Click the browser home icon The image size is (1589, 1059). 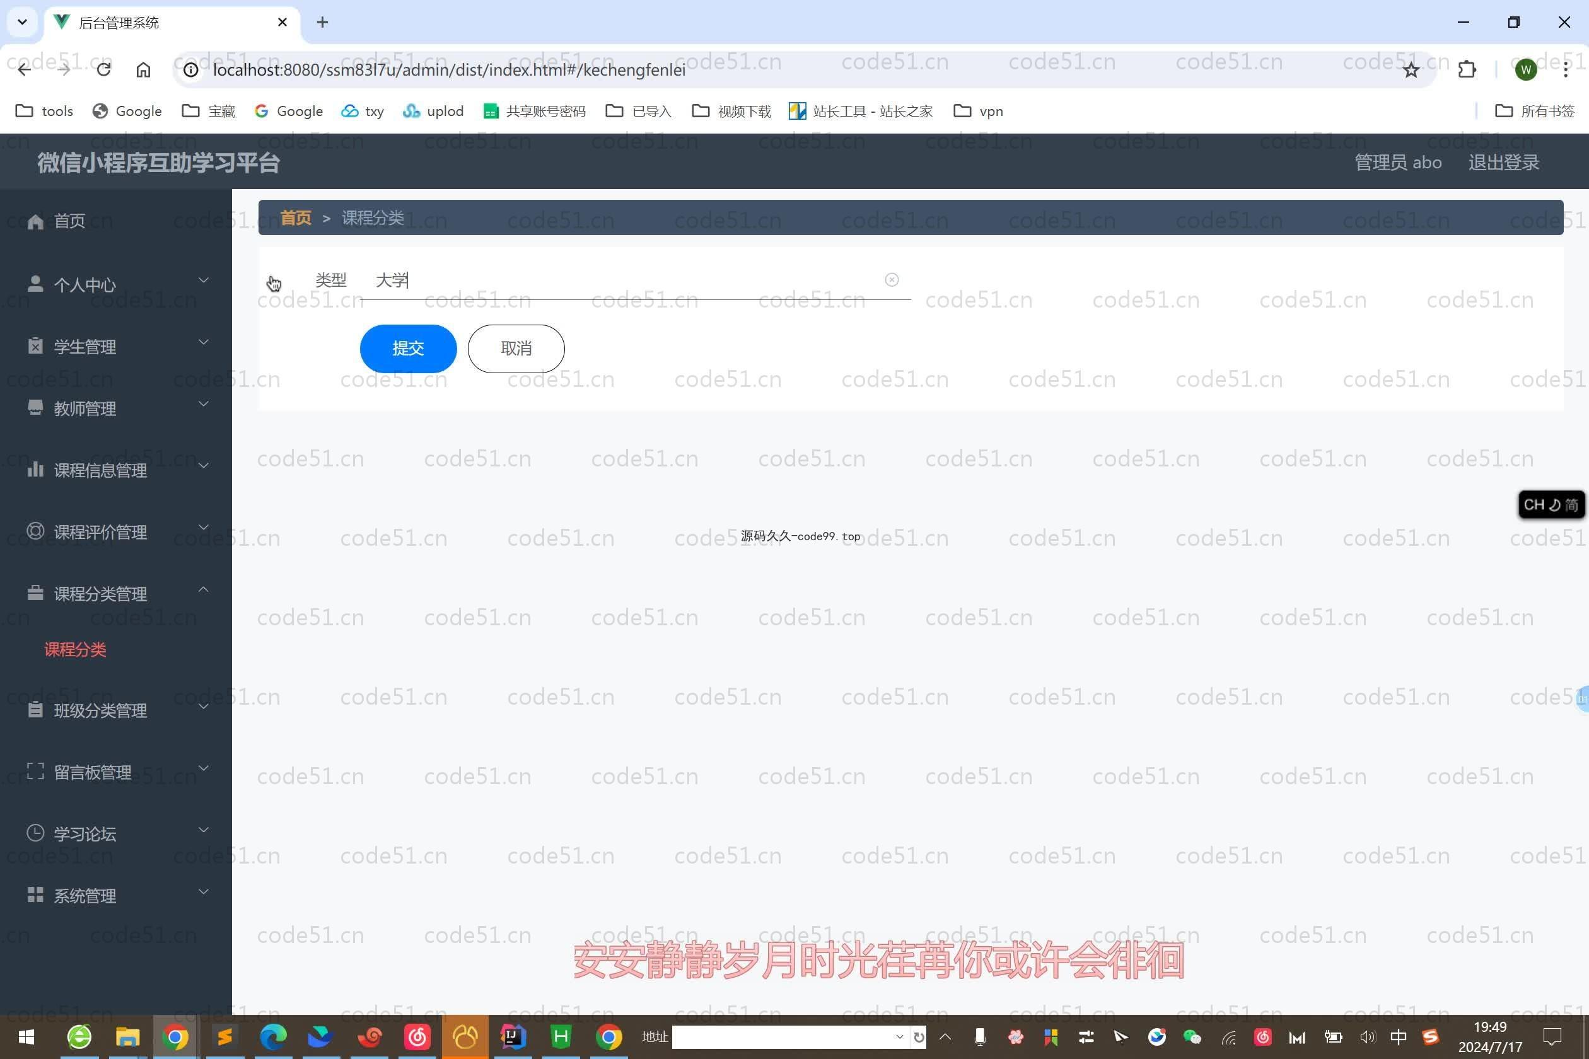(143, 69)
